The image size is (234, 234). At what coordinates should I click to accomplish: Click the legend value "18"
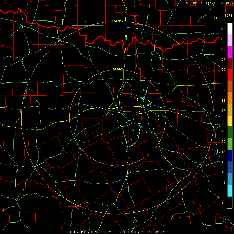pyautogui.click(x=223, y=152)
